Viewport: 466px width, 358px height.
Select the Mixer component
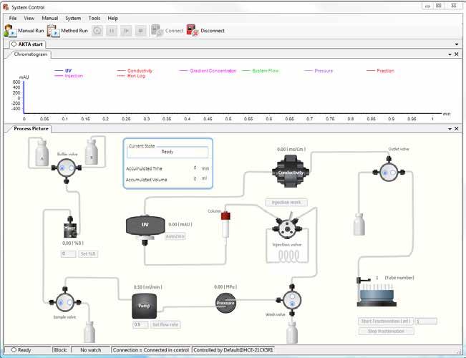pyautogui.click(x=70, y=227)
